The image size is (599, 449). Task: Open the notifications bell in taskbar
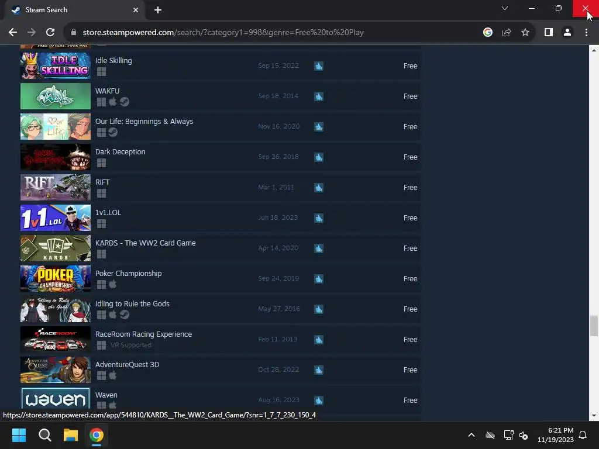583,435
